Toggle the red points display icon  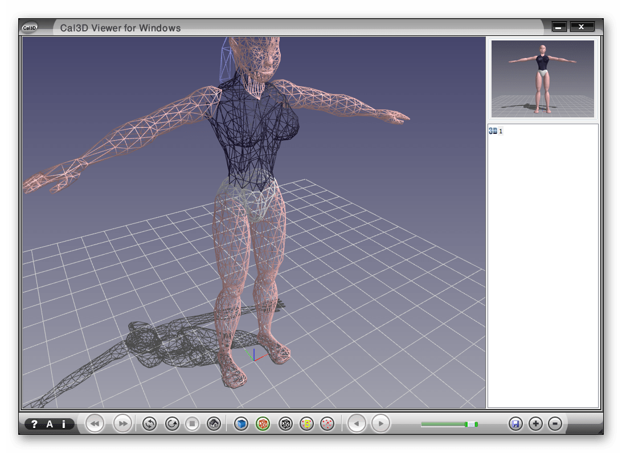click(x=328, y=424)
